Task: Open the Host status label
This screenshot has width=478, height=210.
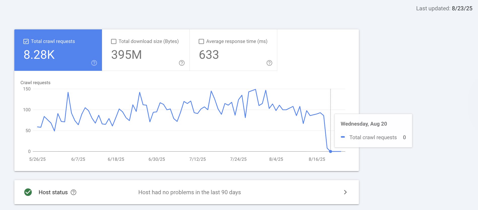Action: [53, 192]
